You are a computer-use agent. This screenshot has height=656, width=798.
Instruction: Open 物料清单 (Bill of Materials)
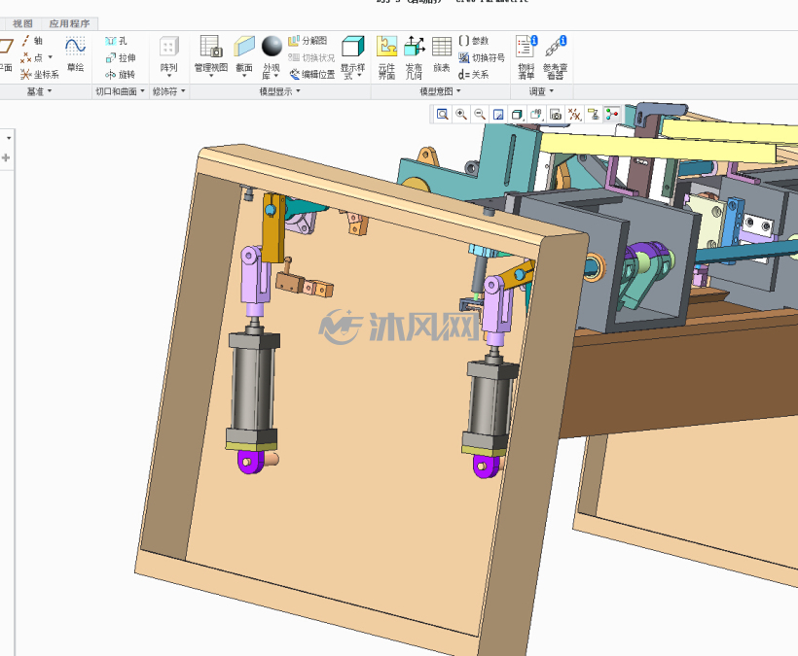(526, 57)
